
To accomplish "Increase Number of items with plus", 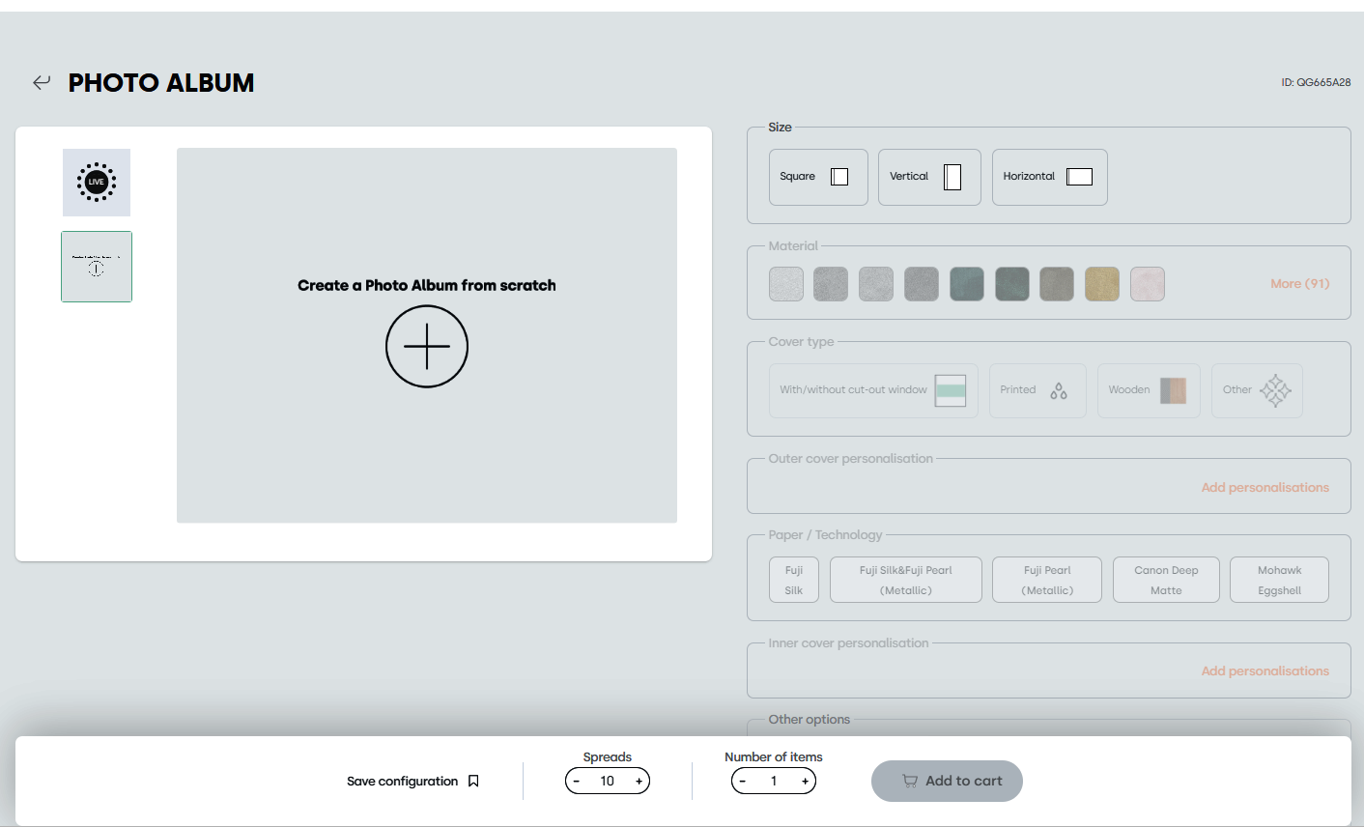I will tap(805, 781).
